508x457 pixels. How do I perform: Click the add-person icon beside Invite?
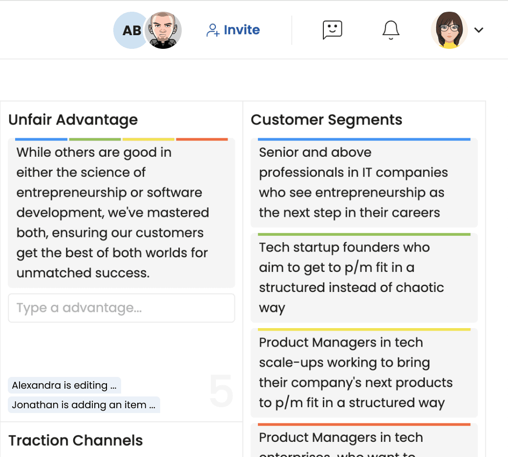pyautogui.click(x=212, y=30)
